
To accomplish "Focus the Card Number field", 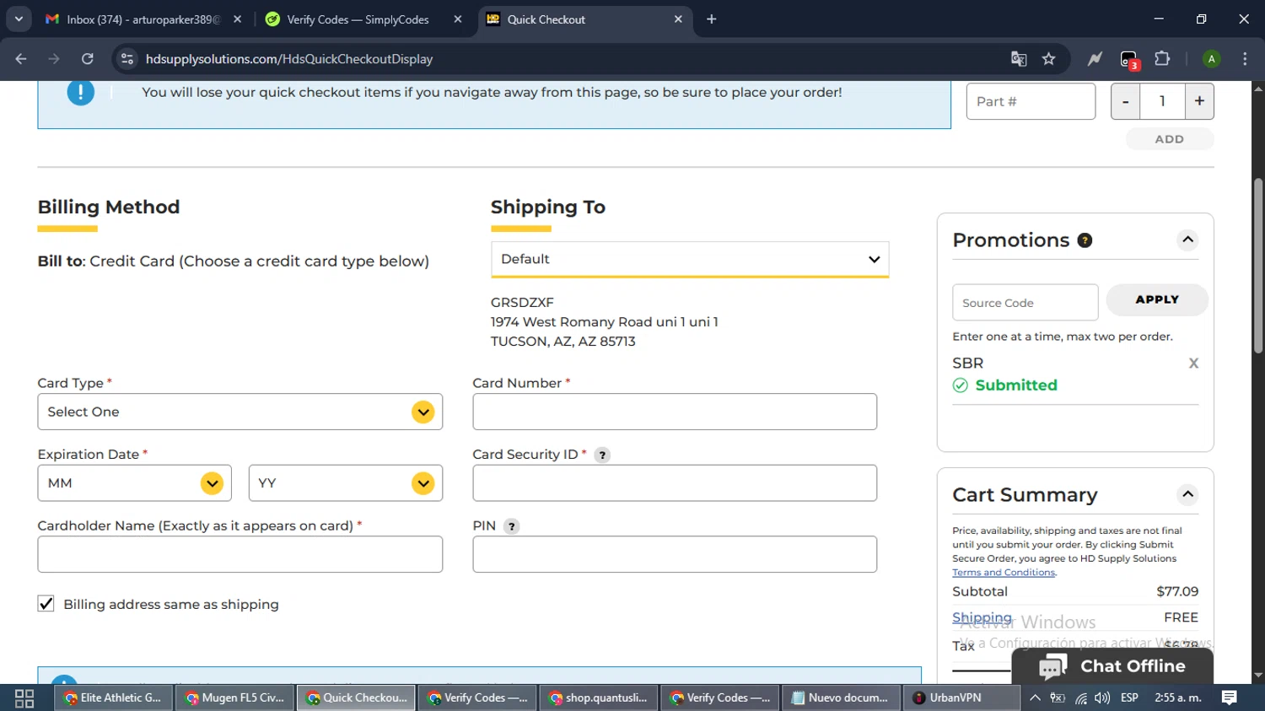I will tap(675, 412).
